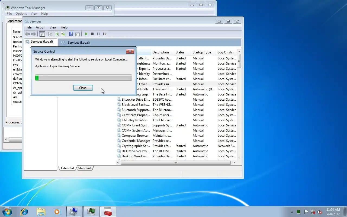
Task: Pause the service using the pause icon
Action: (x=98, y=34)
